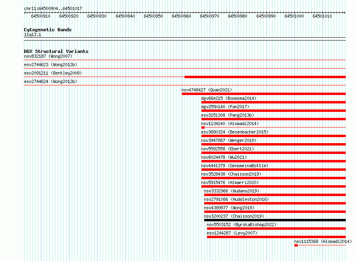Screen dimensions: 357x261
Task: Click the red bar below dgv66e215 (Boomsma2014)
Action: tap(274, 102)
